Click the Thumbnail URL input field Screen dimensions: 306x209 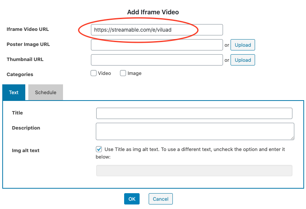(157, 60)
